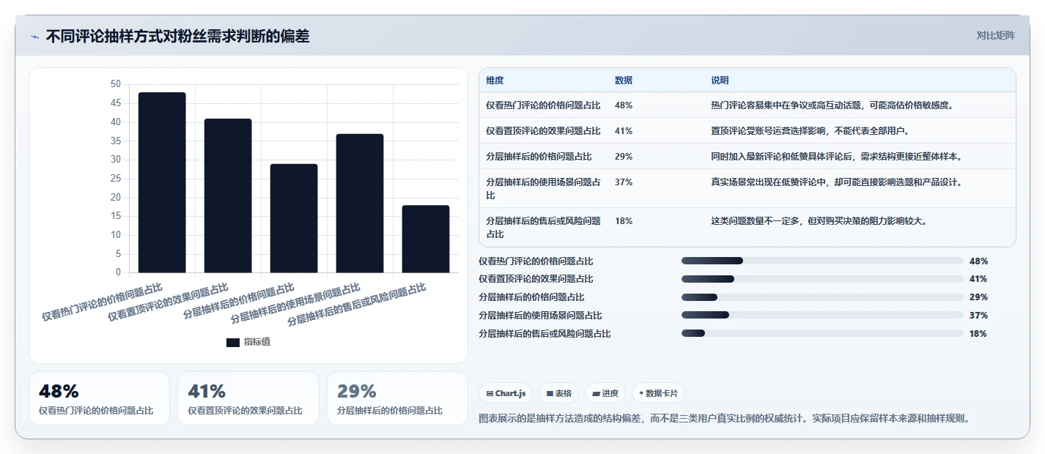Viewport: 1045px width, 454px height.
Task: Click the tallest chart bar at 48
Action: tap(162, 182)
